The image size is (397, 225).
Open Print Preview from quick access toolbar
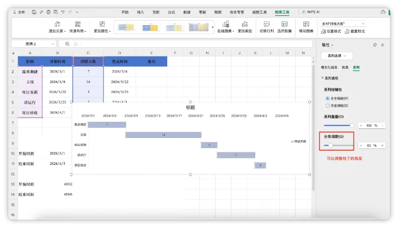point(55,12)
